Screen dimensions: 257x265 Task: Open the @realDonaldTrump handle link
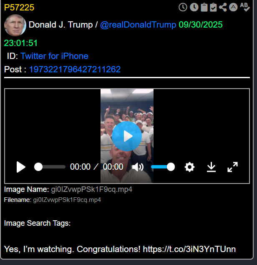138,25
